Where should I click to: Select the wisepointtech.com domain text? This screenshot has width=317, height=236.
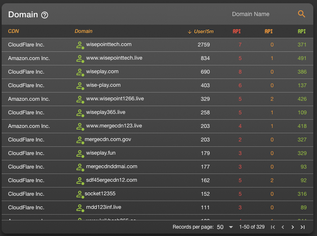(109, 44)
